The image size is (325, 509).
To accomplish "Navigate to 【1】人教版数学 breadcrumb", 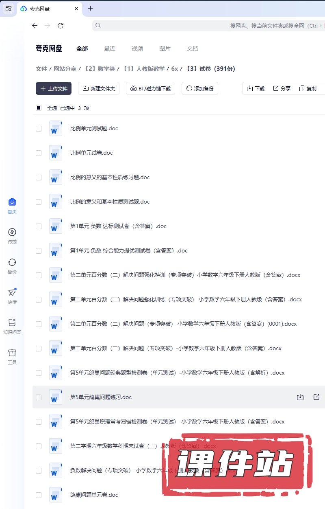I will [144, 69].
